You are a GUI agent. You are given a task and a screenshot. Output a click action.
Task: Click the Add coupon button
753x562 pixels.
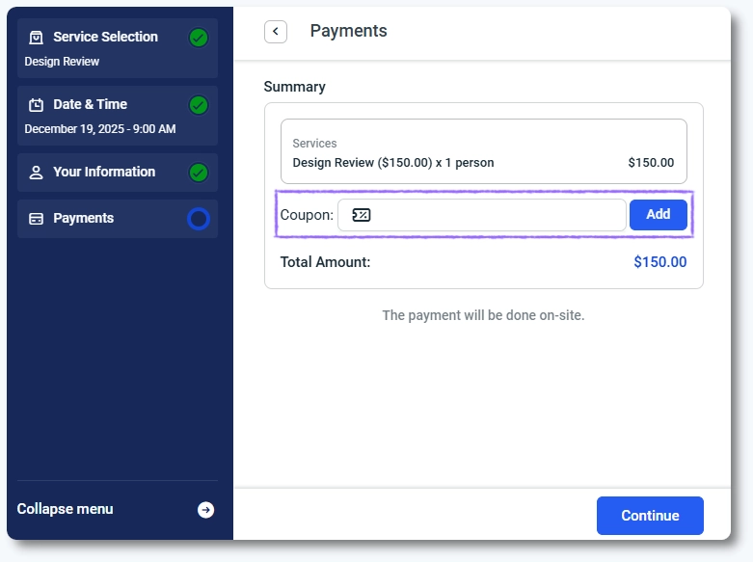coord(658,215)
